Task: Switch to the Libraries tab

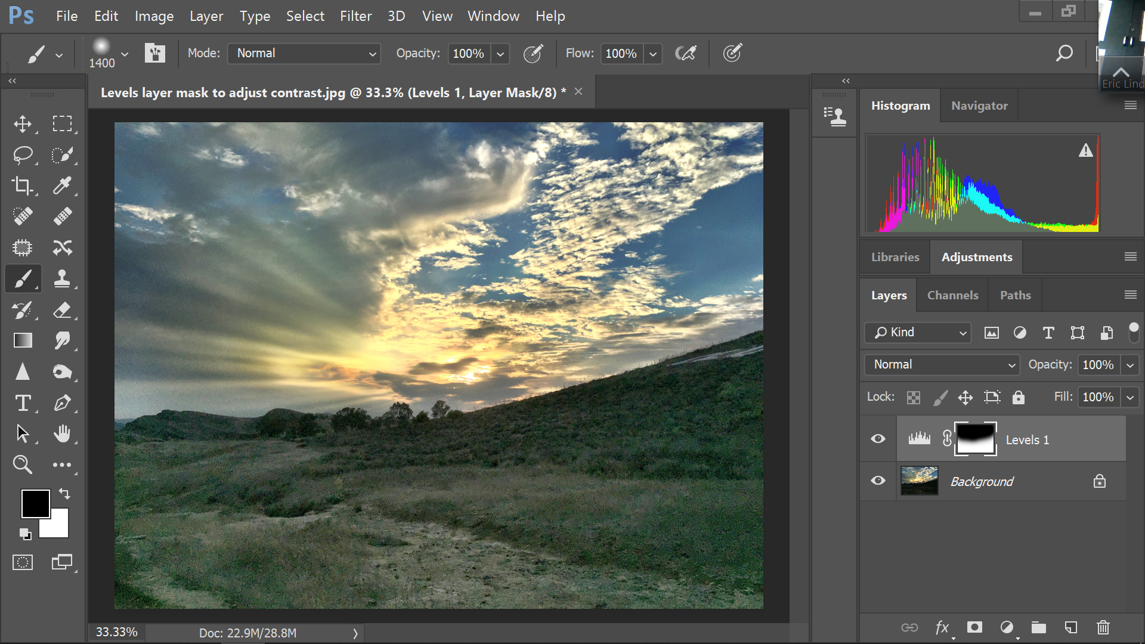Action: (x=895, y=257)
